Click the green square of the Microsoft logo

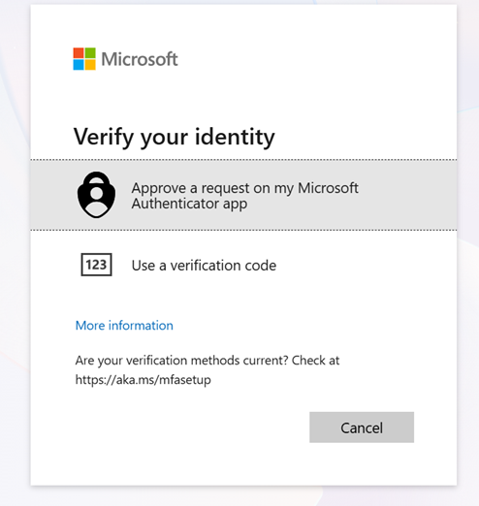coord(90,53)
